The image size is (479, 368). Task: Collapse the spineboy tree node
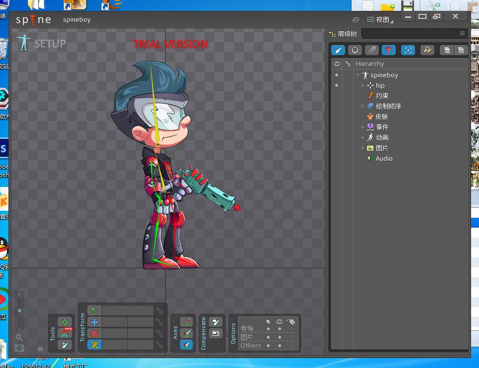tap(358, 74)
